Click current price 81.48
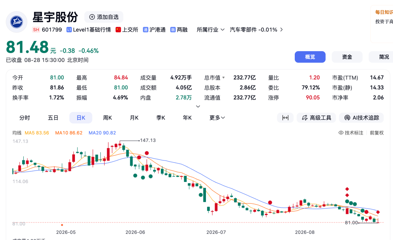The height and width of the screenshot is (240, 393). point(27,47)
